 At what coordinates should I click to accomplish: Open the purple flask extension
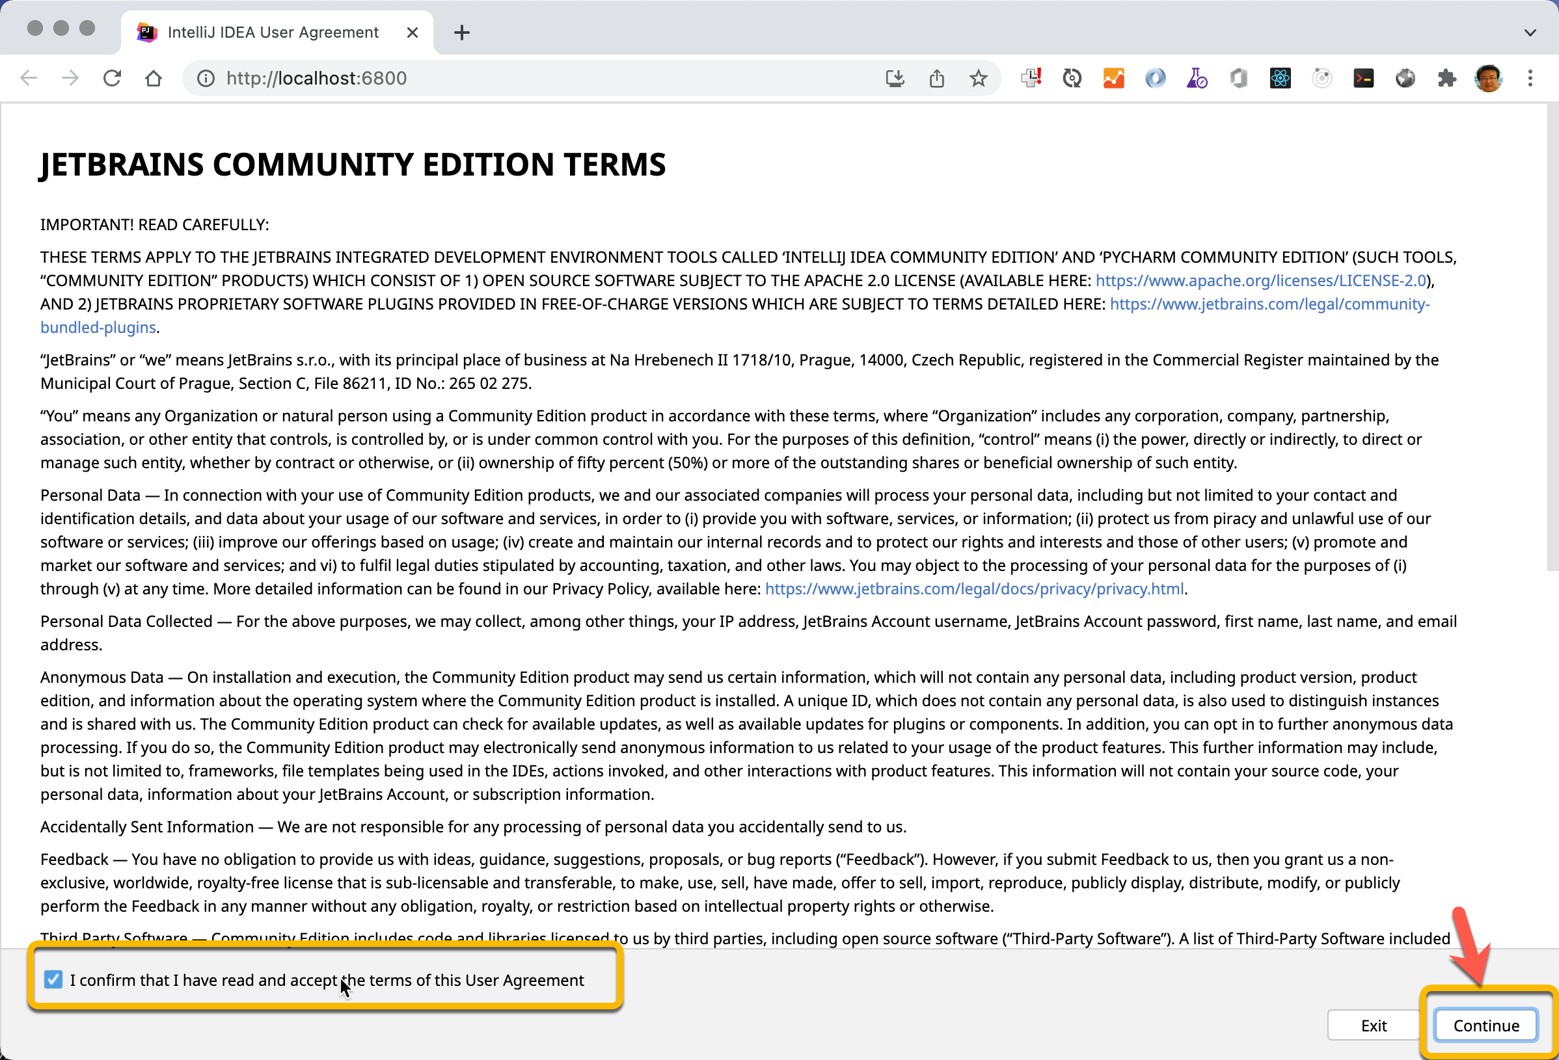[x=1197, y=79]
